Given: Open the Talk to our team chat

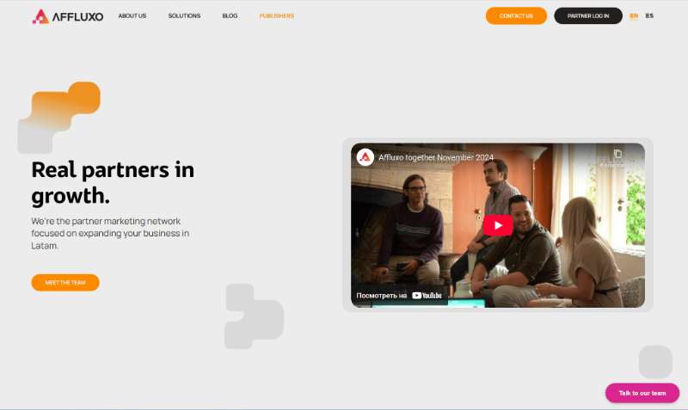Looking at the screenshot, I should 642,393.
